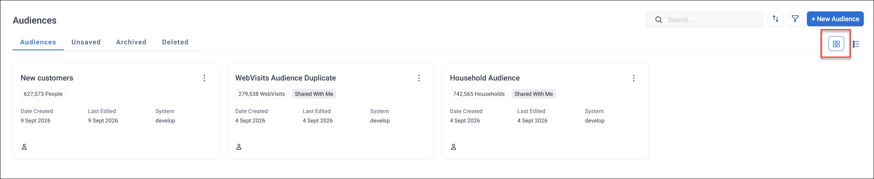Viewport: 874px width, 179px height.
Task: Click the 742,565 Households badge
Action: [x=479, y=94]
